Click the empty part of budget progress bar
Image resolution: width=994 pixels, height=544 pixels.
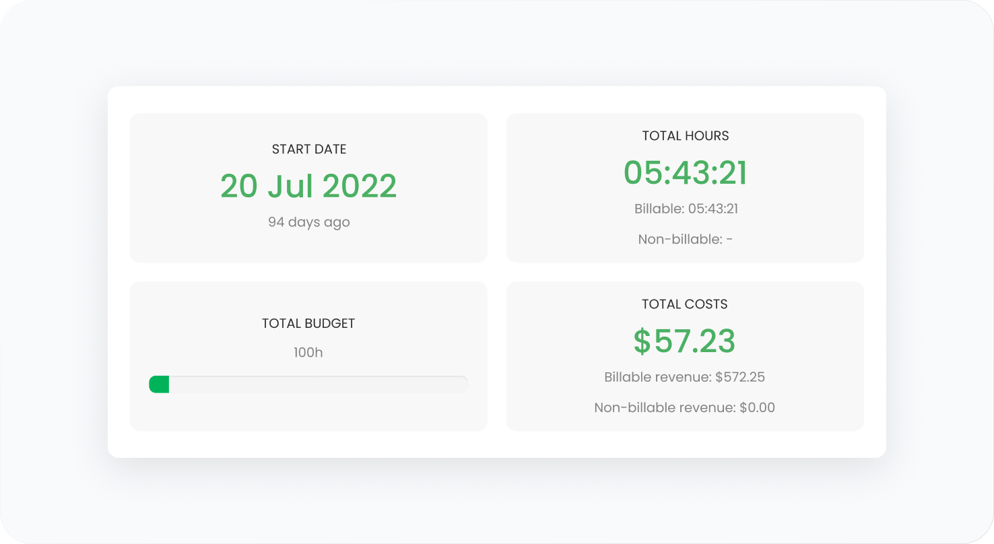[317, 384]
